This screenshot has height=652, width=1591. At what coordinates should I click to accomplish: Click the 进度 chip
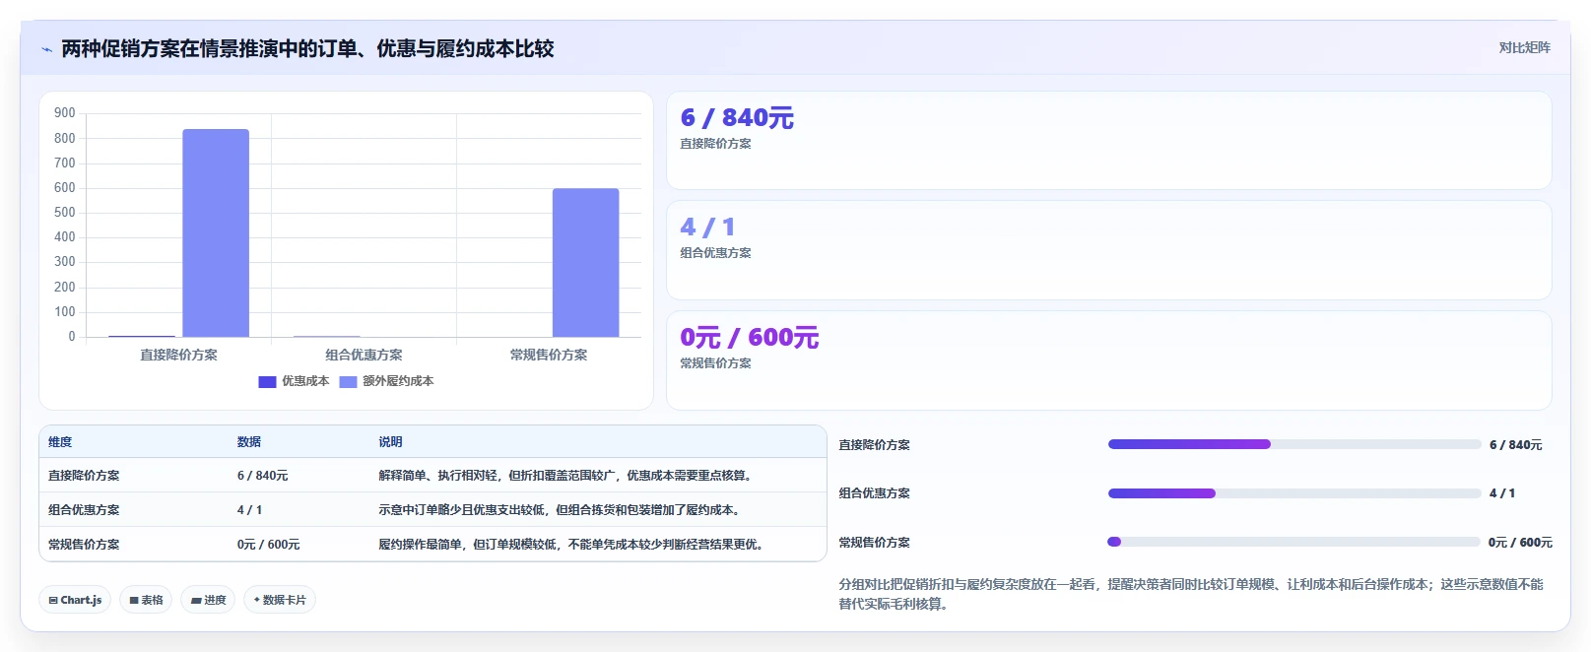(208, 600)
